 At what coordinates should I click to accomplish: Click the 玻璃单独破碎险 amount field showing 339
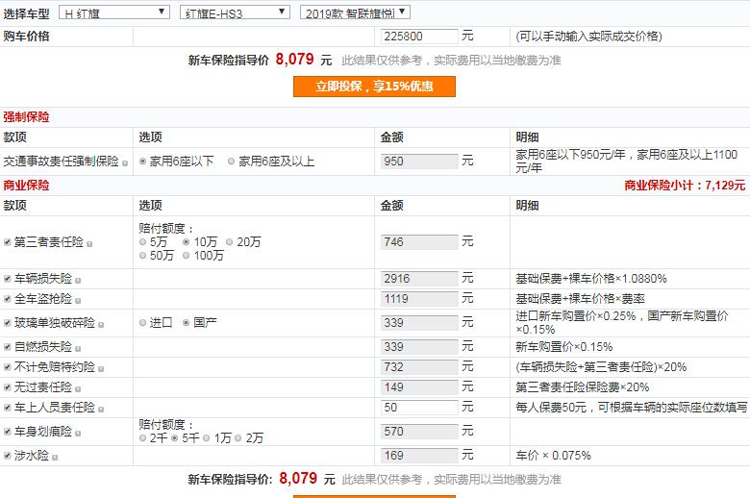(419, 323)
